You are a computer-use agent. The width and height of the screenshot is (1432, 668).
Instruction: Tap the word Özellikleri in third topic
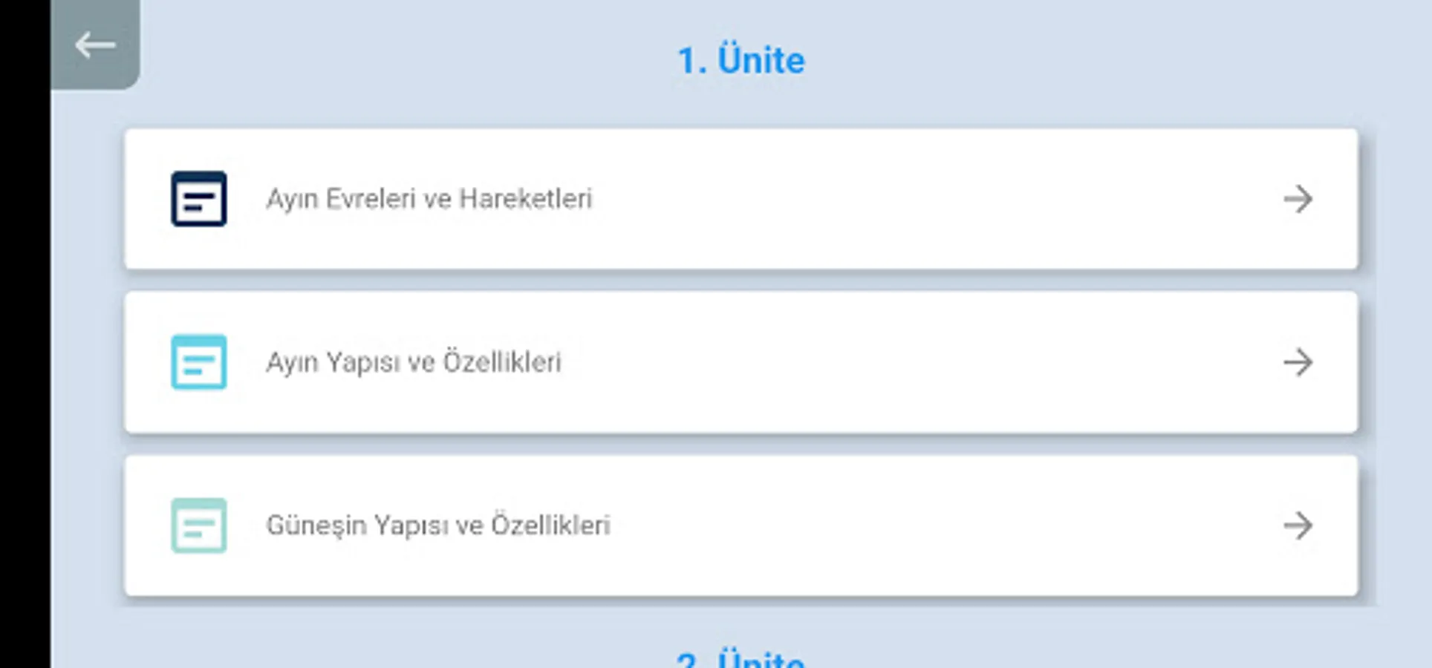[551, 524]
